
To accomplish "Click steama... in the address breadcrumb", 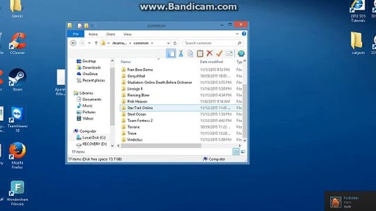I will [x=119, y=43].
